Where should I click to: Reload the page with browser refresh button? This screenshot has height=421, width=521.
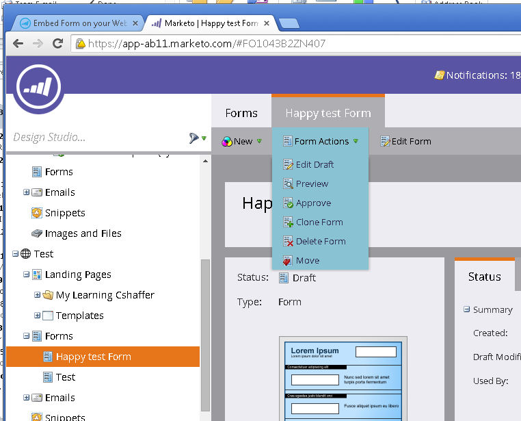pos(58,44)
